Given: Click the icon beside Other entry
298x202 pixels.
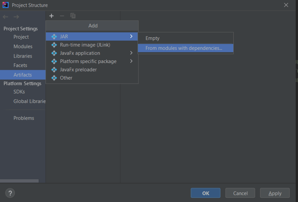Looking at the screenshot, I should point(54,78).
